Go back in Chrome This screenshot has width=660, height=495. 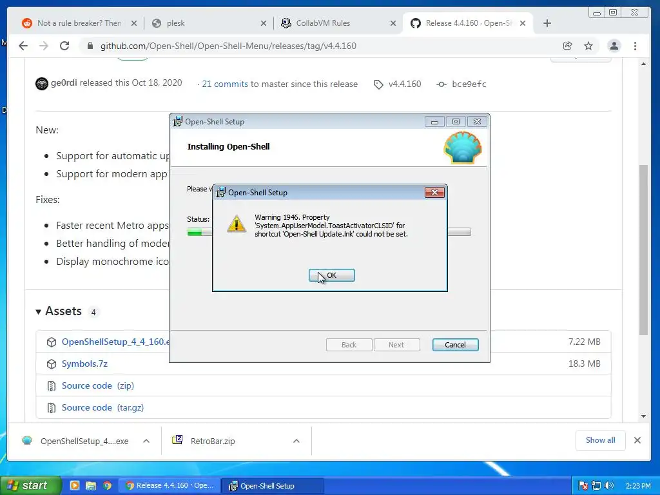pos(23,46)
